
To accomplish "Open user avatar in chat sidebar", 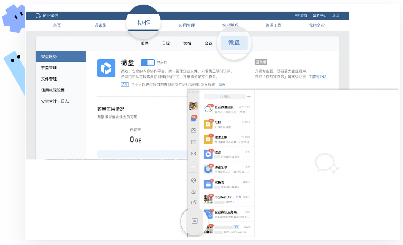I will [193, 106].
